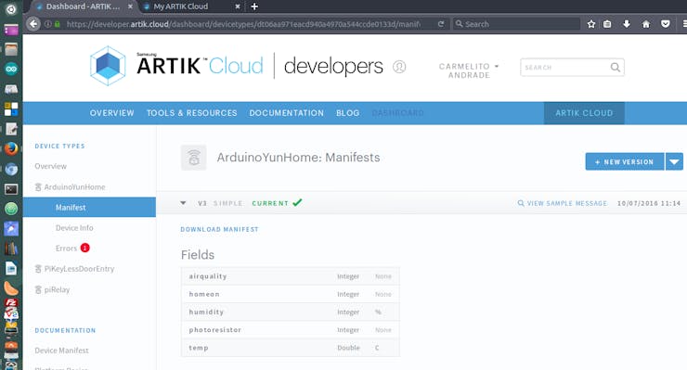Open Arduino IDE from the dock
687x370 pixels.
(11, 69)
